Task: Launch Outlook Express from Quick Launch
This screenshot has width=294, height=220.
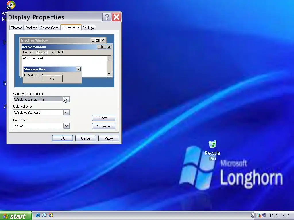Action: pyautogui.click(x=44, y=215)
